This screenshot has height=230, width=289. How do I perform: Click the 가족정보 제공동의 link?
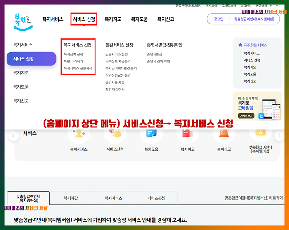click(118, 61)
